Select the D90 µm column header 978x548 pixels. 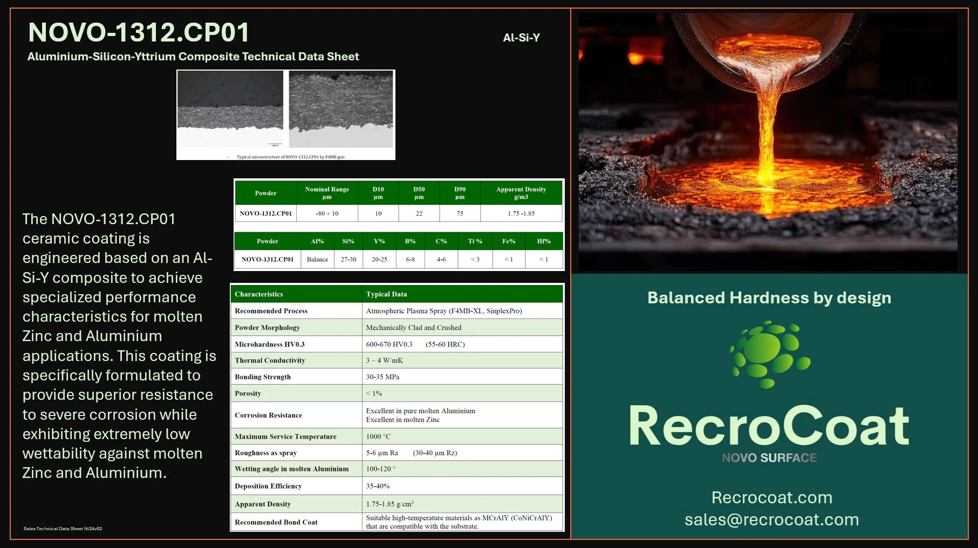(460, 193)
